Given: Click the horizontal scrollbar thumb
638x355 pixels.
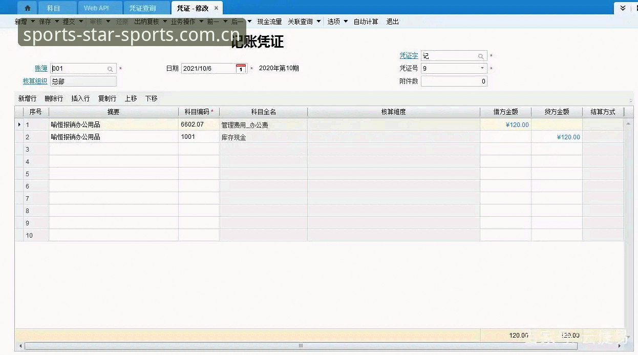Looking at the screenshot, I should pos(301,346).
